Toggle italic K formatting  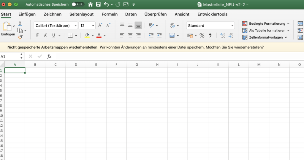[45, 35]
